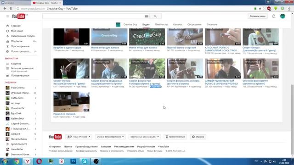The height and width of the screenshot is (165, 294).
Task: Open video title Прикол со спичкой
Action: [64, 114]
